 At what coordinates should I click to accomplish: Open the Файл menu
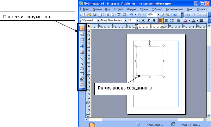coord(86,9)
